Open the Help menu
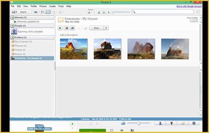Screen dimensions: 209x133 pyautogui.click(x=69, y=6)
